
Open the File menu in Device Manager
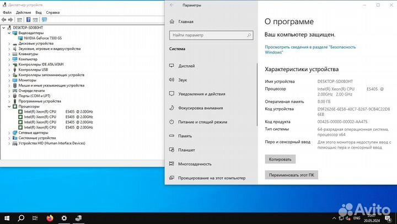click(x=7, y=13)
